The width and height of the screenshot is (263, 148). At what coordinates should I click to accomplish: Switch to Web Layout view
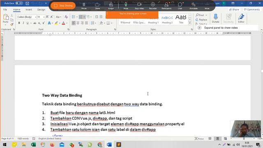(x=226, y=139)
